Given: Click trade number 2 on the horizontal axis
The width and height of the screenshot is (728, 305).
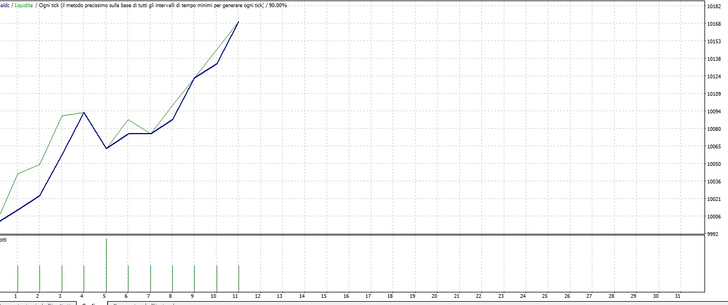Looking at the screenshot, I should click(x=38, y=296).
